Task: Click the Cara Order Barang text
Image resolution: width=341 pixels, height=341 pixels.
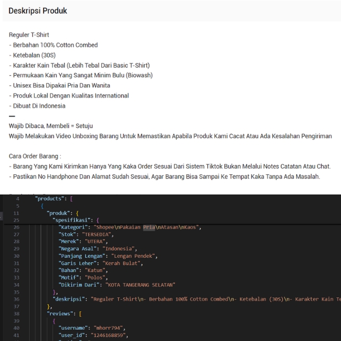Action: tap(35, 157)
